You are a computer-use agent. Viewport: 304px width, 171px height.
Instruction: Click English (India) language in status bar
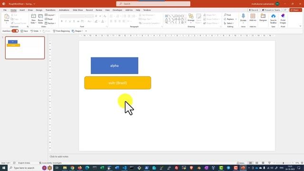tap(24, 163)
